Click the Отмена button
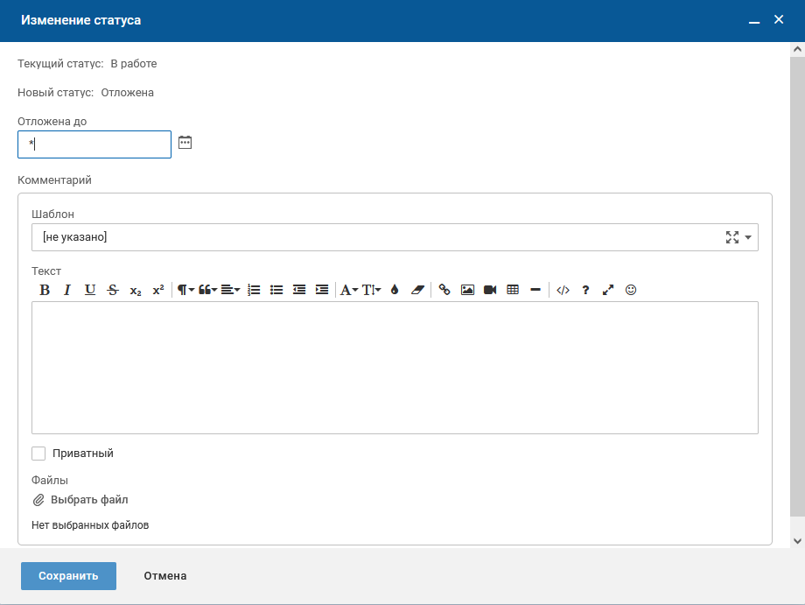 pos(165,576)
